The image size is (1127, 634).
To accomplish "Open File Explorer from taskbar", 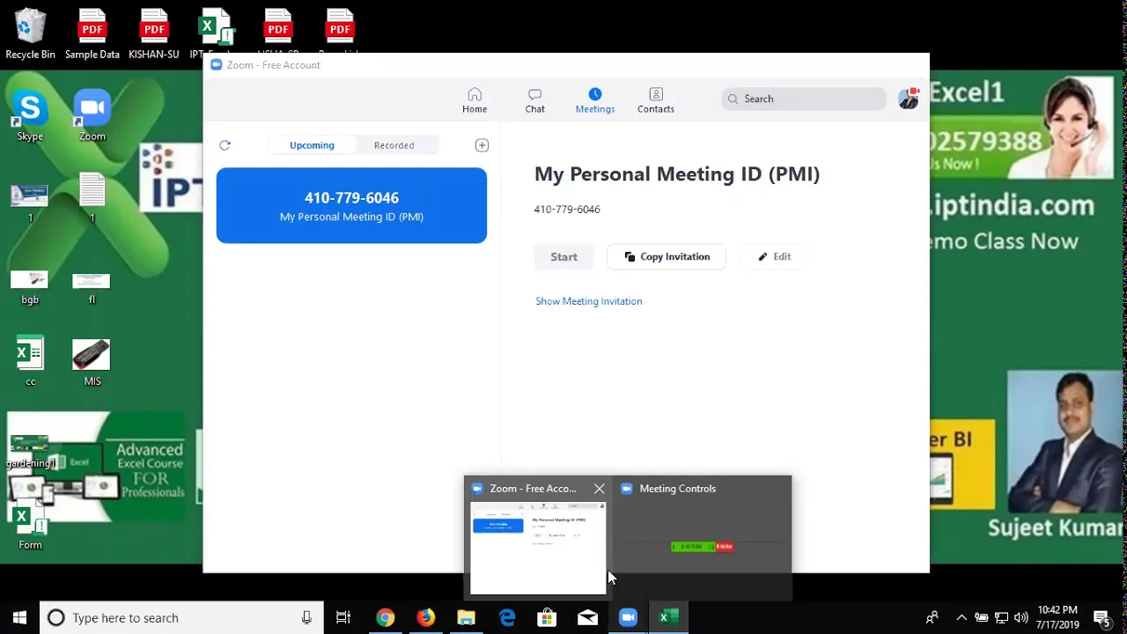I will 466,617.
